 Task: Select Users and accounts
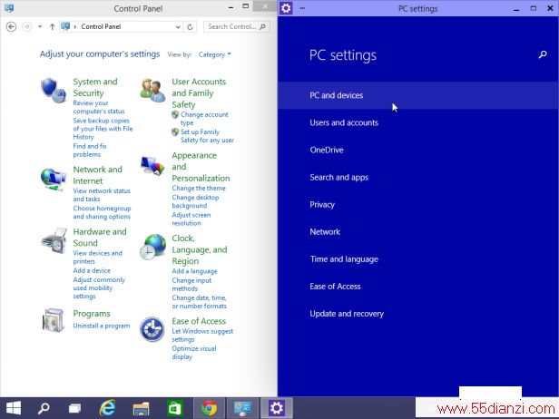tap(417, 123)
